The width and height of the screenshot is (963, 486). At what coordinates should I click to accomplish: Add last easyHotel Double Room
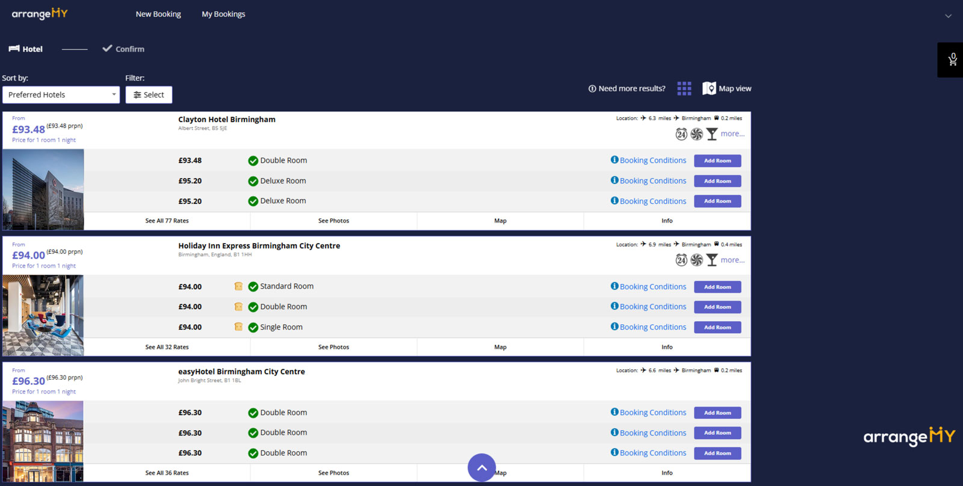(717, 453)
